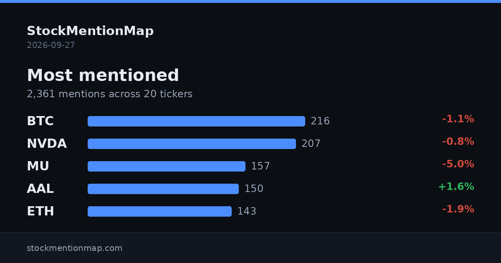Click AAL's +1.6% change value

click(456, 187)
